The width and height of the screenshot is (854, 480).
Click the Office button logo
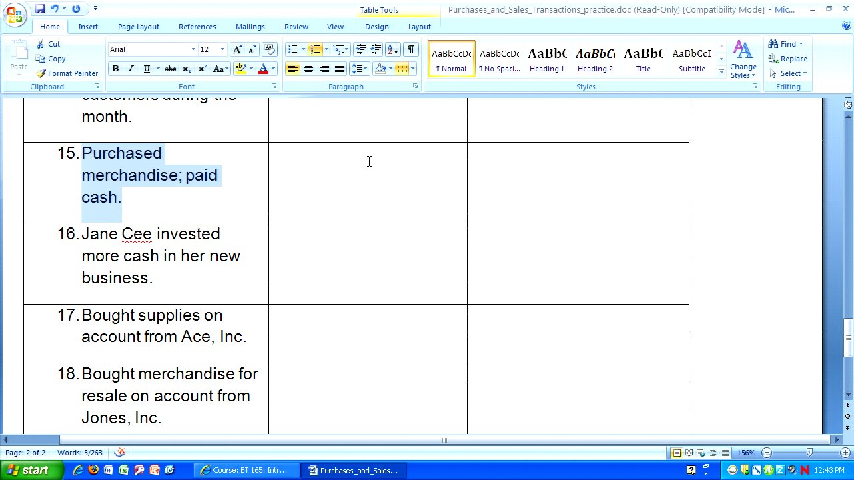pyautogui.click(x=15, y=13)
